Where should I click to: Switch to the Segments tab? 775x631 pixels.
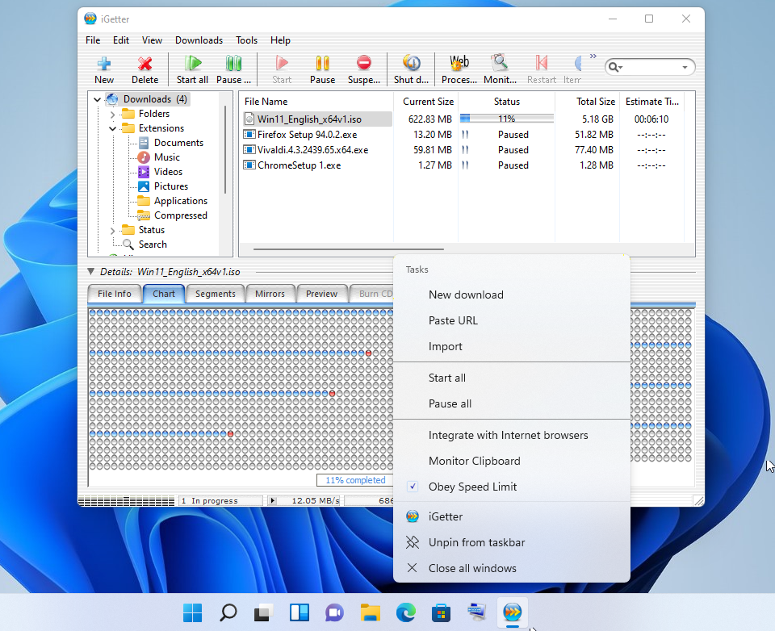pos(215,294)
